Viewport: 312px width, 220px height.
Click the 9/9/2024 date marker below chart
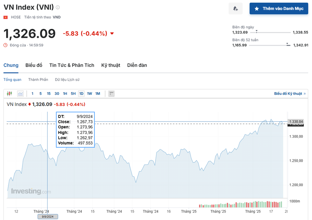click(48, 216)
